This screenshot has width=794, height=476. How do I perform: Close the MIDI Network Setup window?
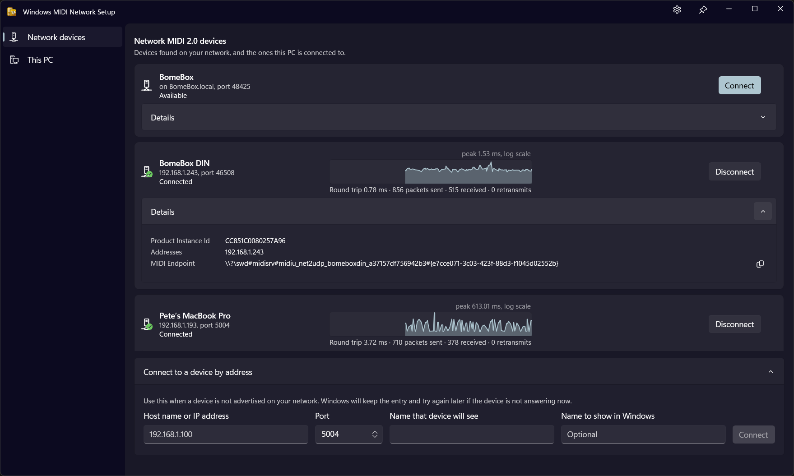click(780, 9)
